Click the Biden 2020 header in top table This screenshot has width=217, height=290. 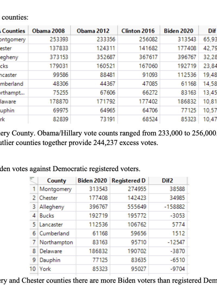178,31
